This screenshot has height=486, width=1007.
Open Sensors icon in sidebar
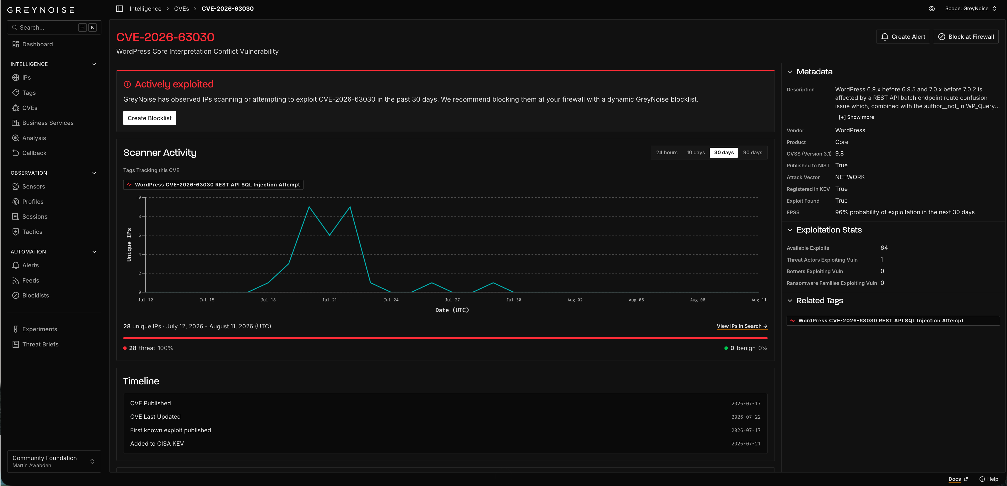coord(16,186)
